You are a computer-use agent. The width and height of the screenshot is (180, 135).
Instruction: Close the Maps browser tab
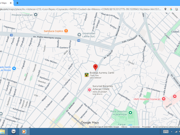(11, 3)
